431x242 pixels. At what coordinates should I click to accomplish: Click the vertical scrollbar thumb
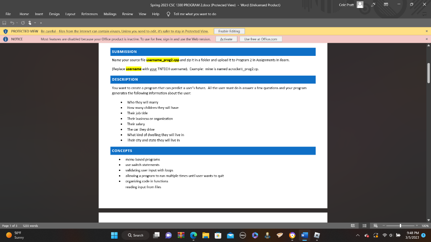pyautogui.click(x=428, y=73)
